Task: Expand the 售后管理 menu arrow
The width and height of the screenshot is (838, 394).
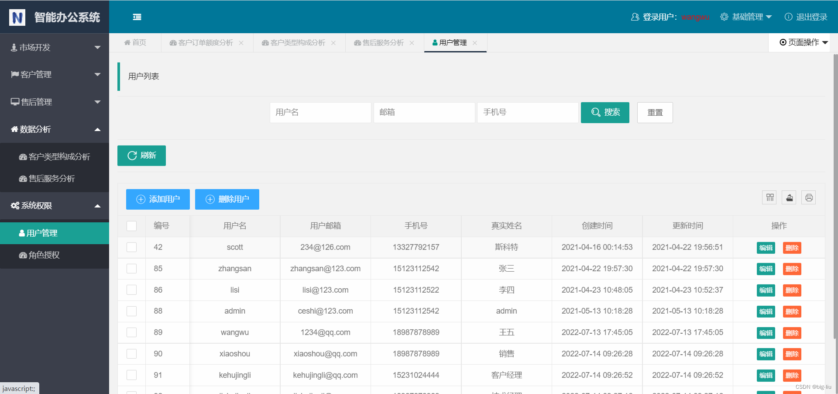Action: (98, 102)
